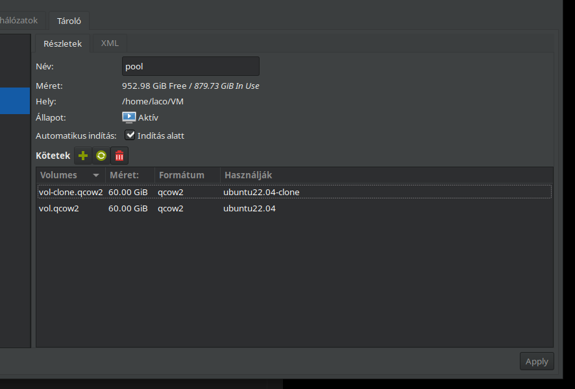The height and width of the screenshot is (389, 575).
Task: Select the Részletek tab
Action: pyautogui.click(x=62, y=43)
